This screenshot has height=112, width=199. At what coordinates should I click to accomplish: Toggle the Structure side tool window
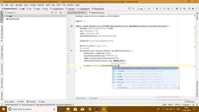point(2,68)
